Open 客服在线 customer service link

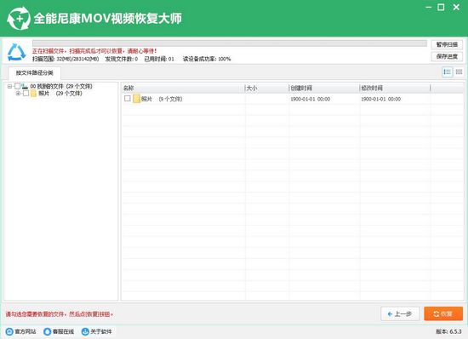click(59, 331)
